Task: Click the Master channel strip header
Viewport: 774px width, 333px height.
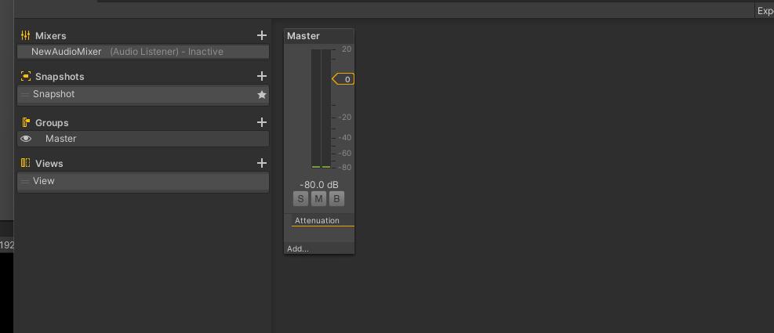Action: pos(319,36)
